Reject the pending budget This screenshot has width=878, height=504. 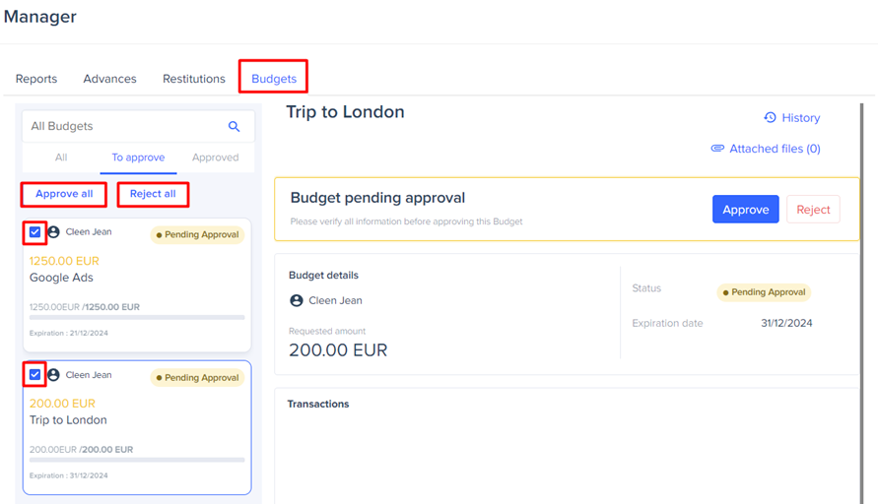point(813,210)
